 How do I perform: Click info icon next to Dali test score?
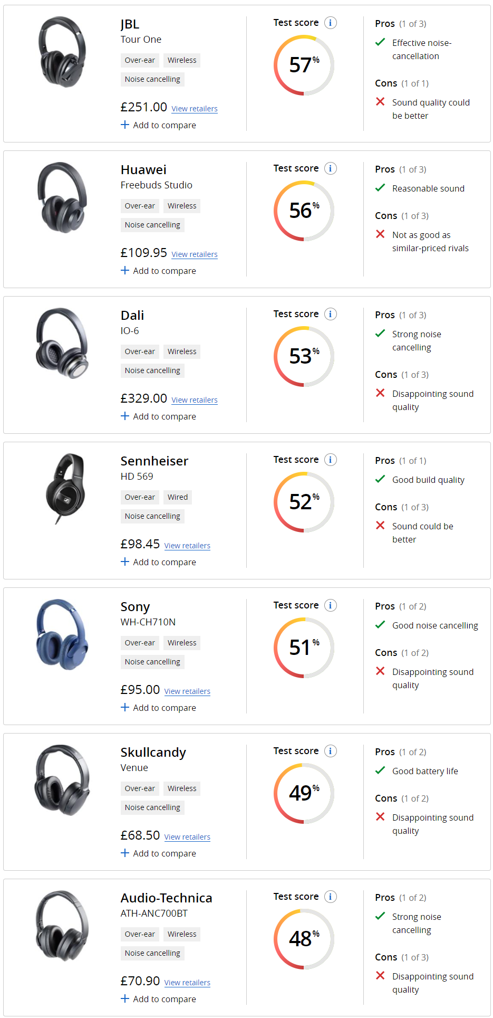pyautogui.click(x=331, y=314)
